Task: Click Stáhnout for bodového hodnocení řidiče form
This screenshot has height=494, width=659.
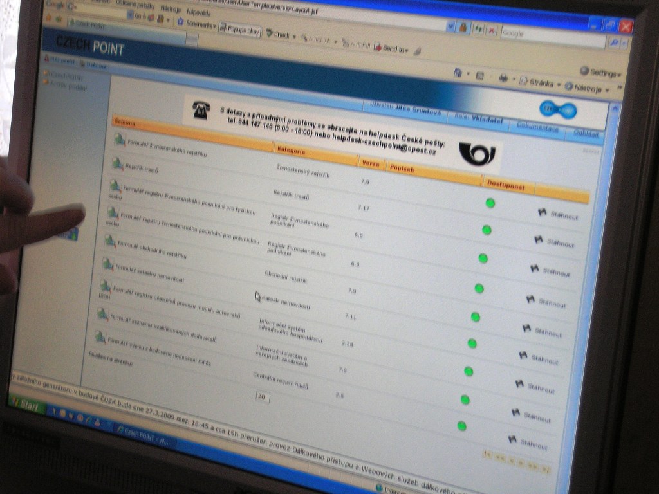Action: [x=528, y=441]
